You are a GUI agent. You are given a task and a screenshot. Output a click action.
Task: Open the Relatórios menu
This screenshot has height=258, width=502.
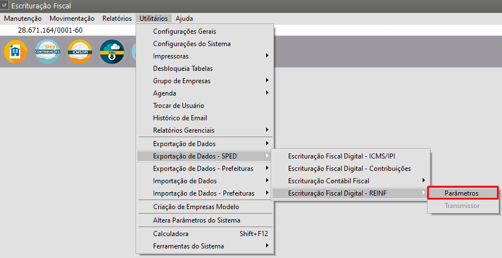point(116,19)
